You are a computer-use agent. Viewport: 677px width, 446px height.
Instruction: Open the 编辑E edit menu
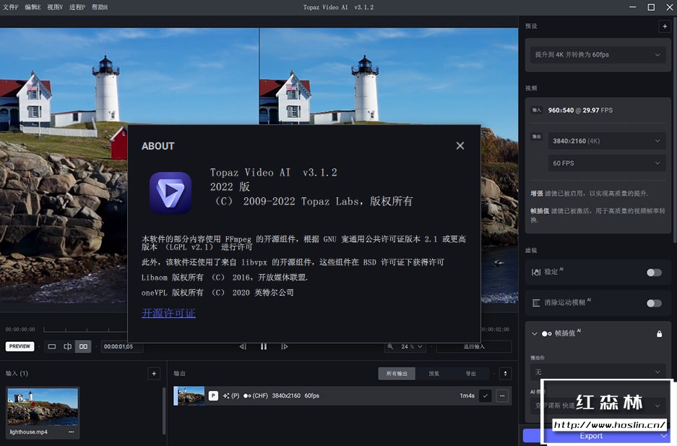33,7
